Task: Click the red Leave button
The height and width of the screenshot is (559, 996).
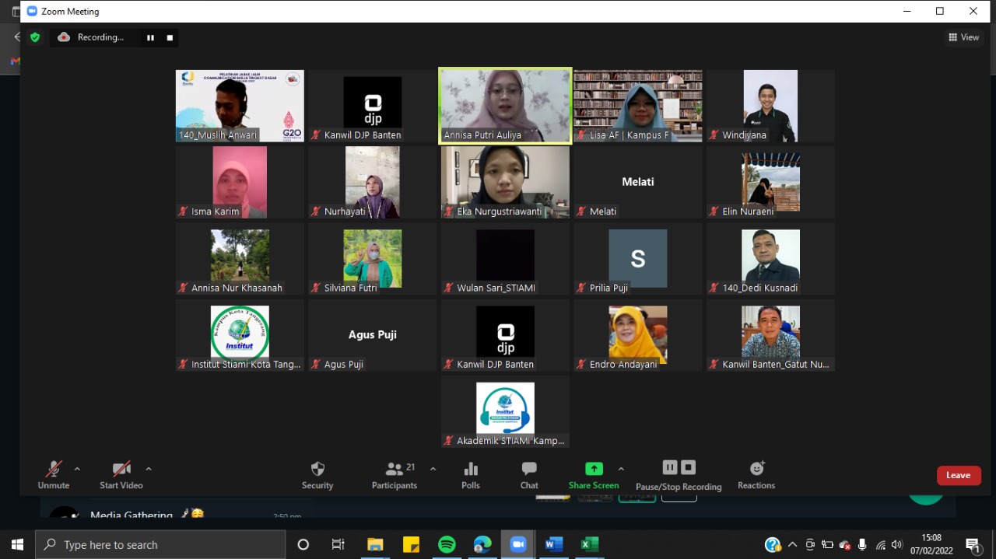Action: click(958, 475)
